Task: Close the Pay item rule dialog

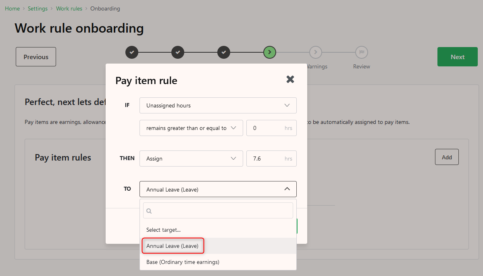Action: 290,79
